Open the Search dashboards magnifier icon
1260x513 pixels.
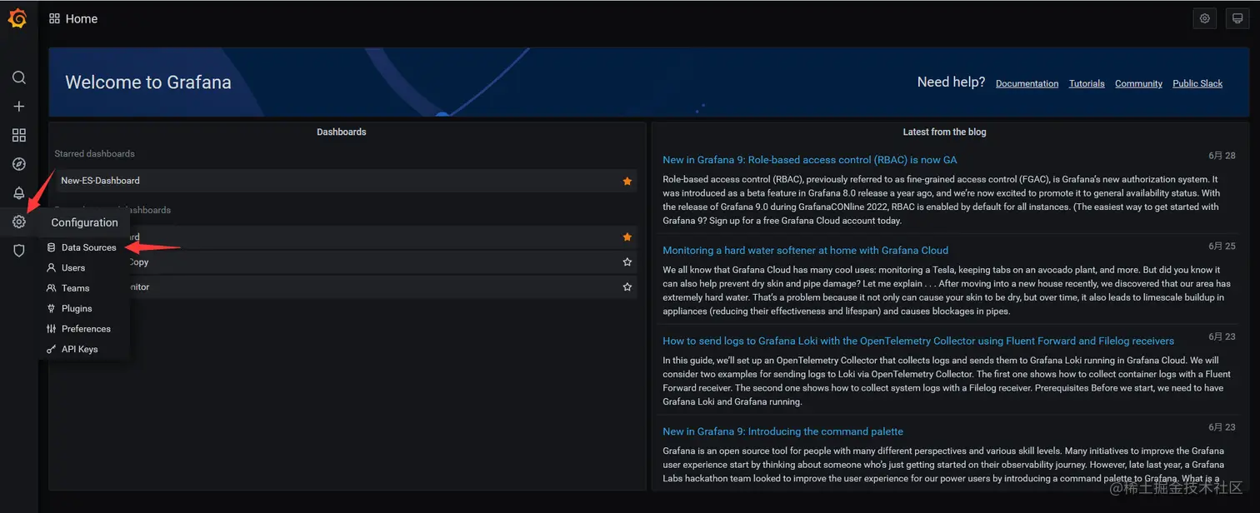pyautogui.click(x=18, y=77)
